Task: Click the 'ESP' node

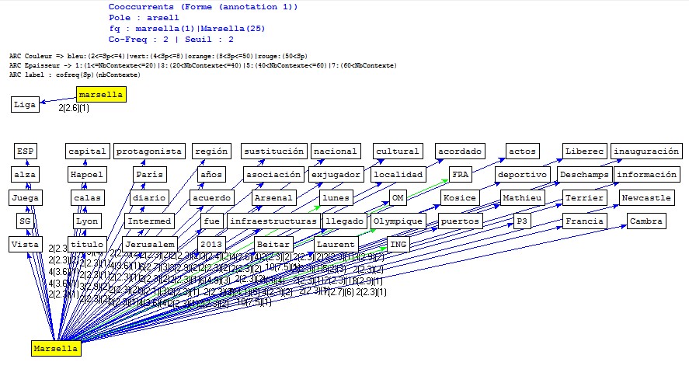Action: click(x=25, y=151)
